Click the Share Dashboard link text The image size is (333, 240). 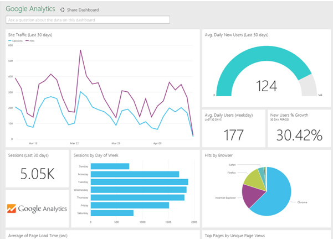83,10
